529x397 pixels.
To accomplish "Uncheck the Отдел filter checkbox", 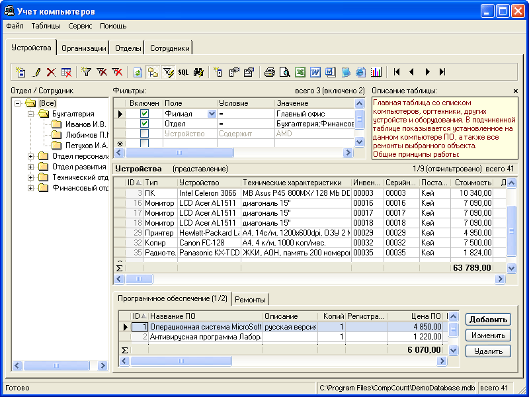I will [x=144, y=124].
